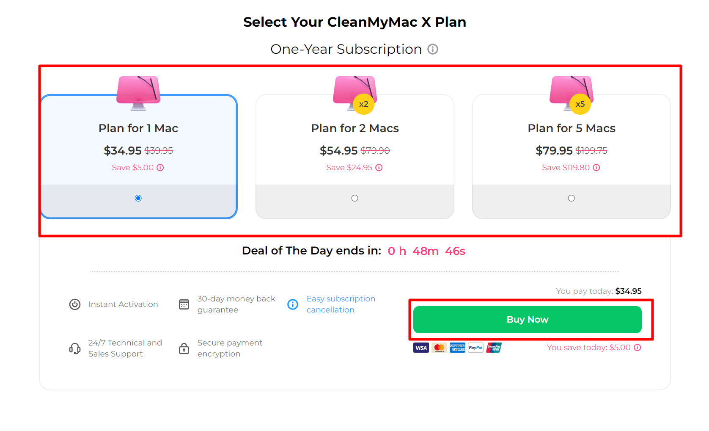Click the UnionPay payment icon
Viewport: 709px width, 431px height.
coord(494,348)
